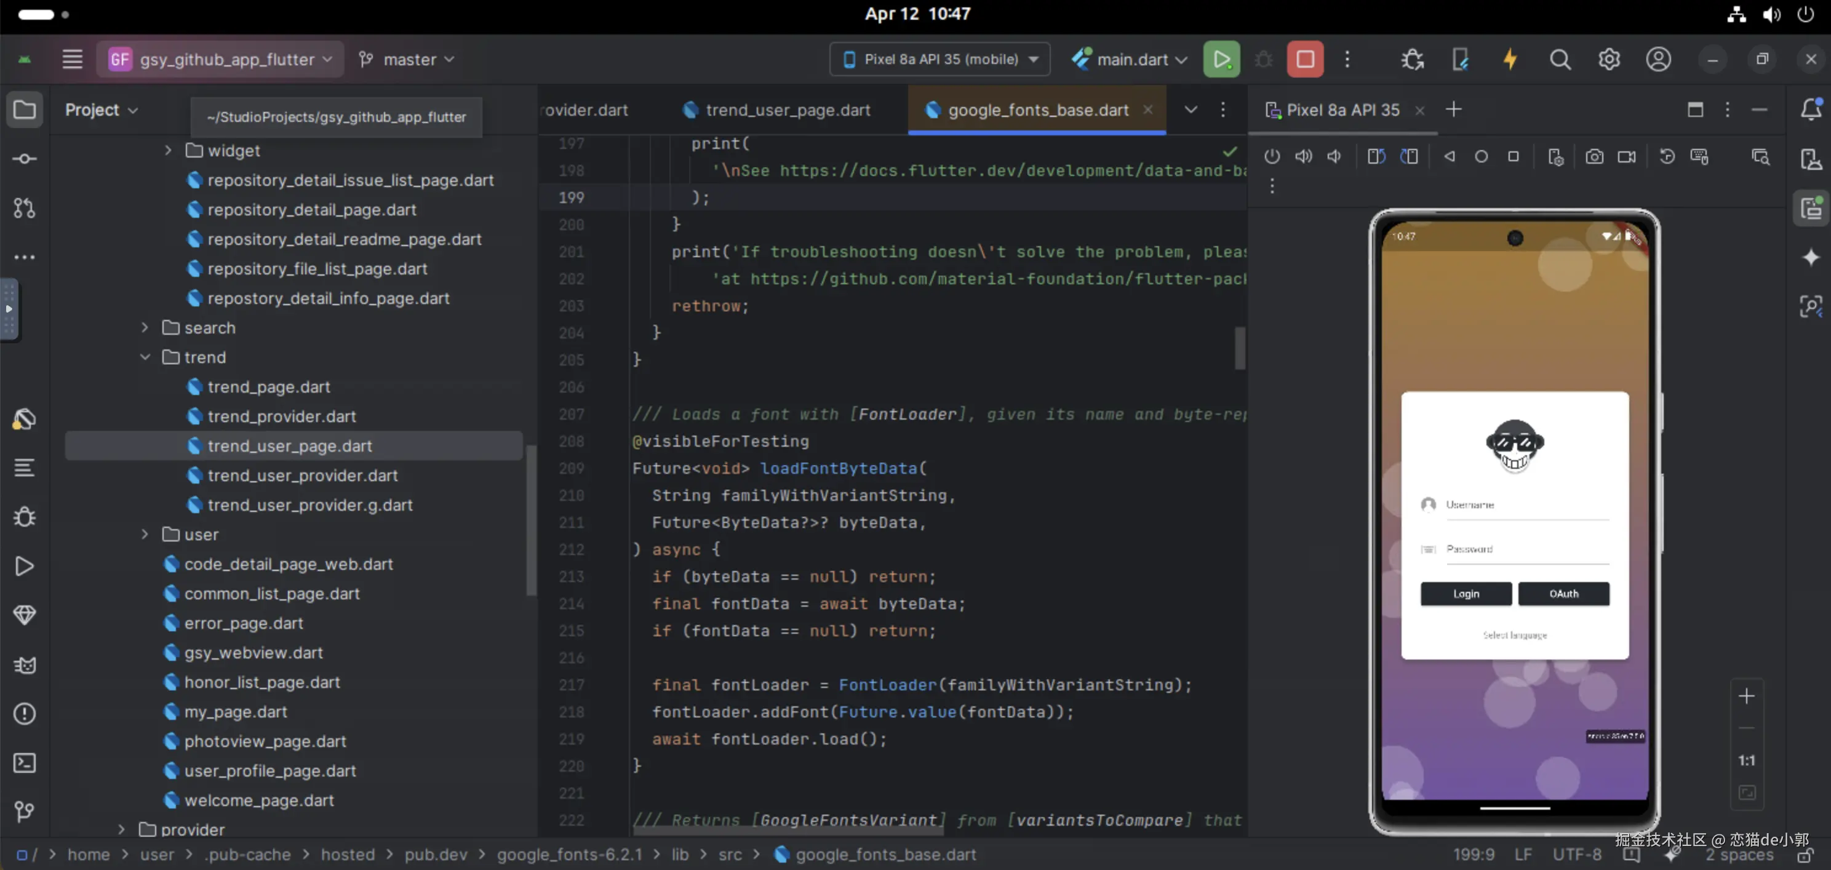The image size is (1831, 870).
Task: Open Search Everywhere magnifier icon
Action: coord(1560,59)
